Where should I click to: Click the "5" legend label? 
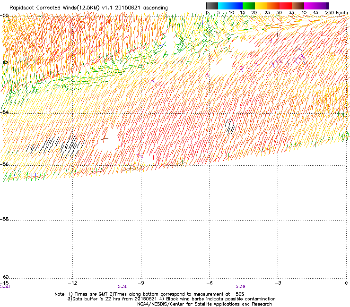pyautogui.click(x=219, y=13)
